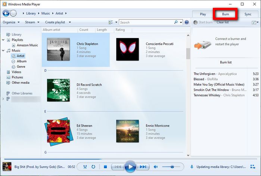Select Tennessee Whiskey in burn list

click(226, 95)
